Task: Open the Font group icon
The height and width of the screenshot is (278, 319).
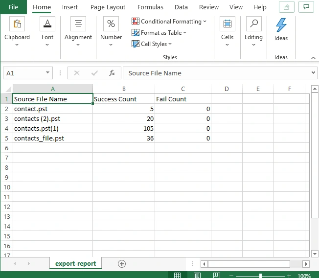Action: tap(47, 24)
